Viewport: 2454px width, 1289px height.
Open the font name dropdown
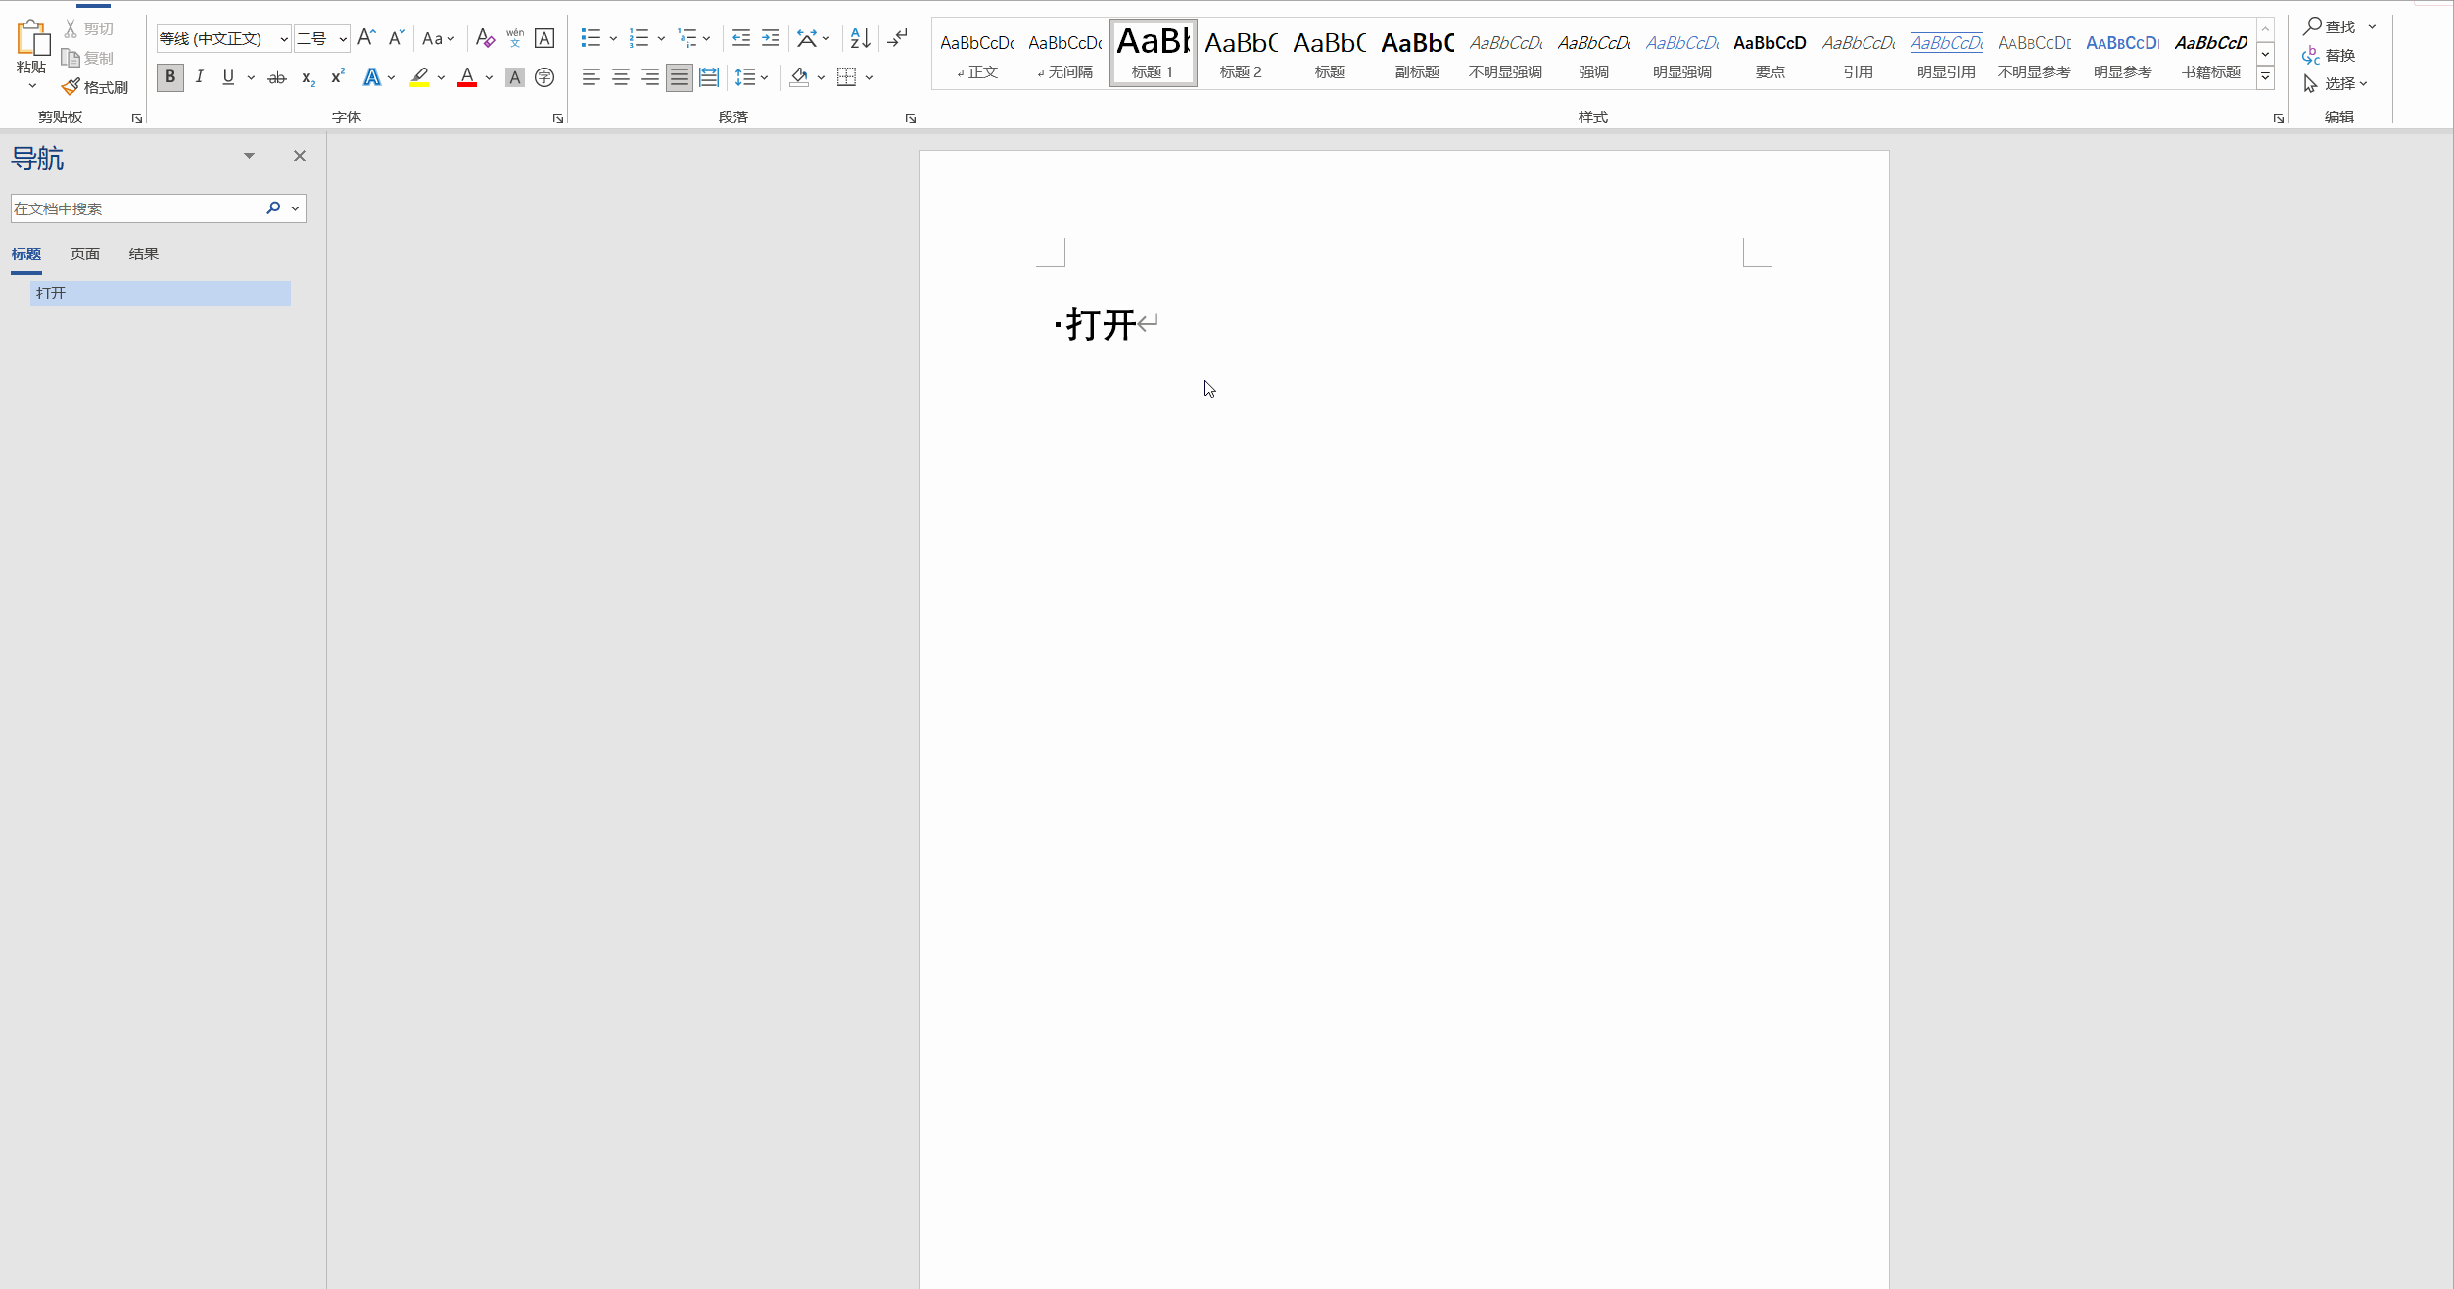click(284, 39)
